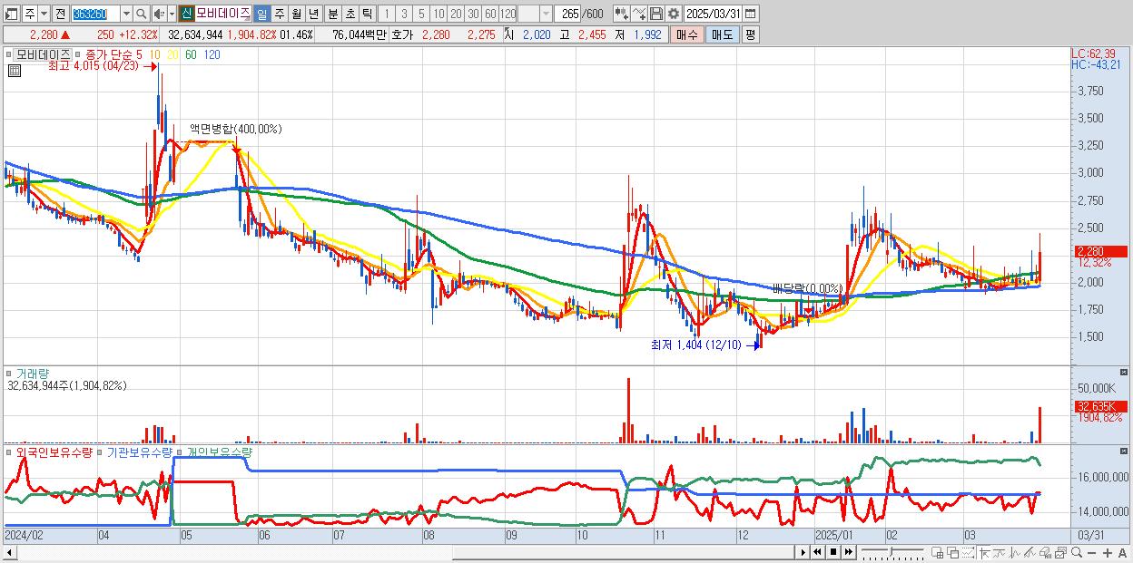1133x563 pixels.
Task: Expand the dropdown after the 120 button
Action: pyautogui.click(x=545, y=14)
